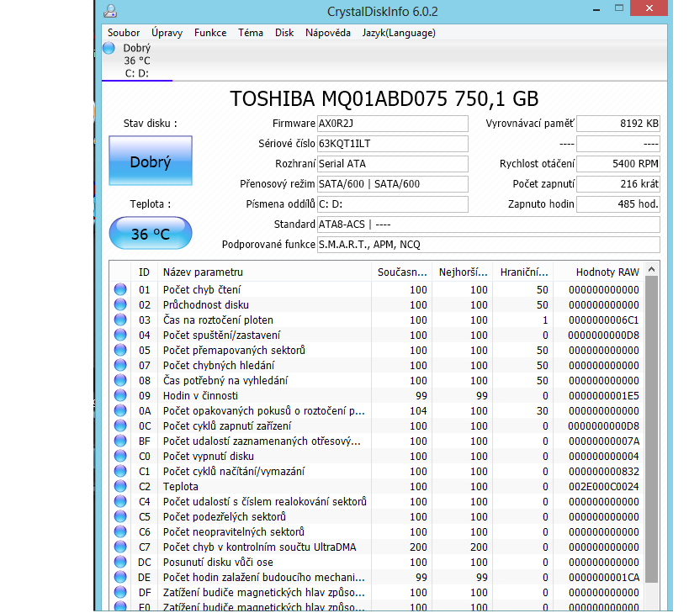Click the Zapnuto hodin value 485 hod.
Image resolution: width=689 pixels, height=613 pixels.
[618, 204]
